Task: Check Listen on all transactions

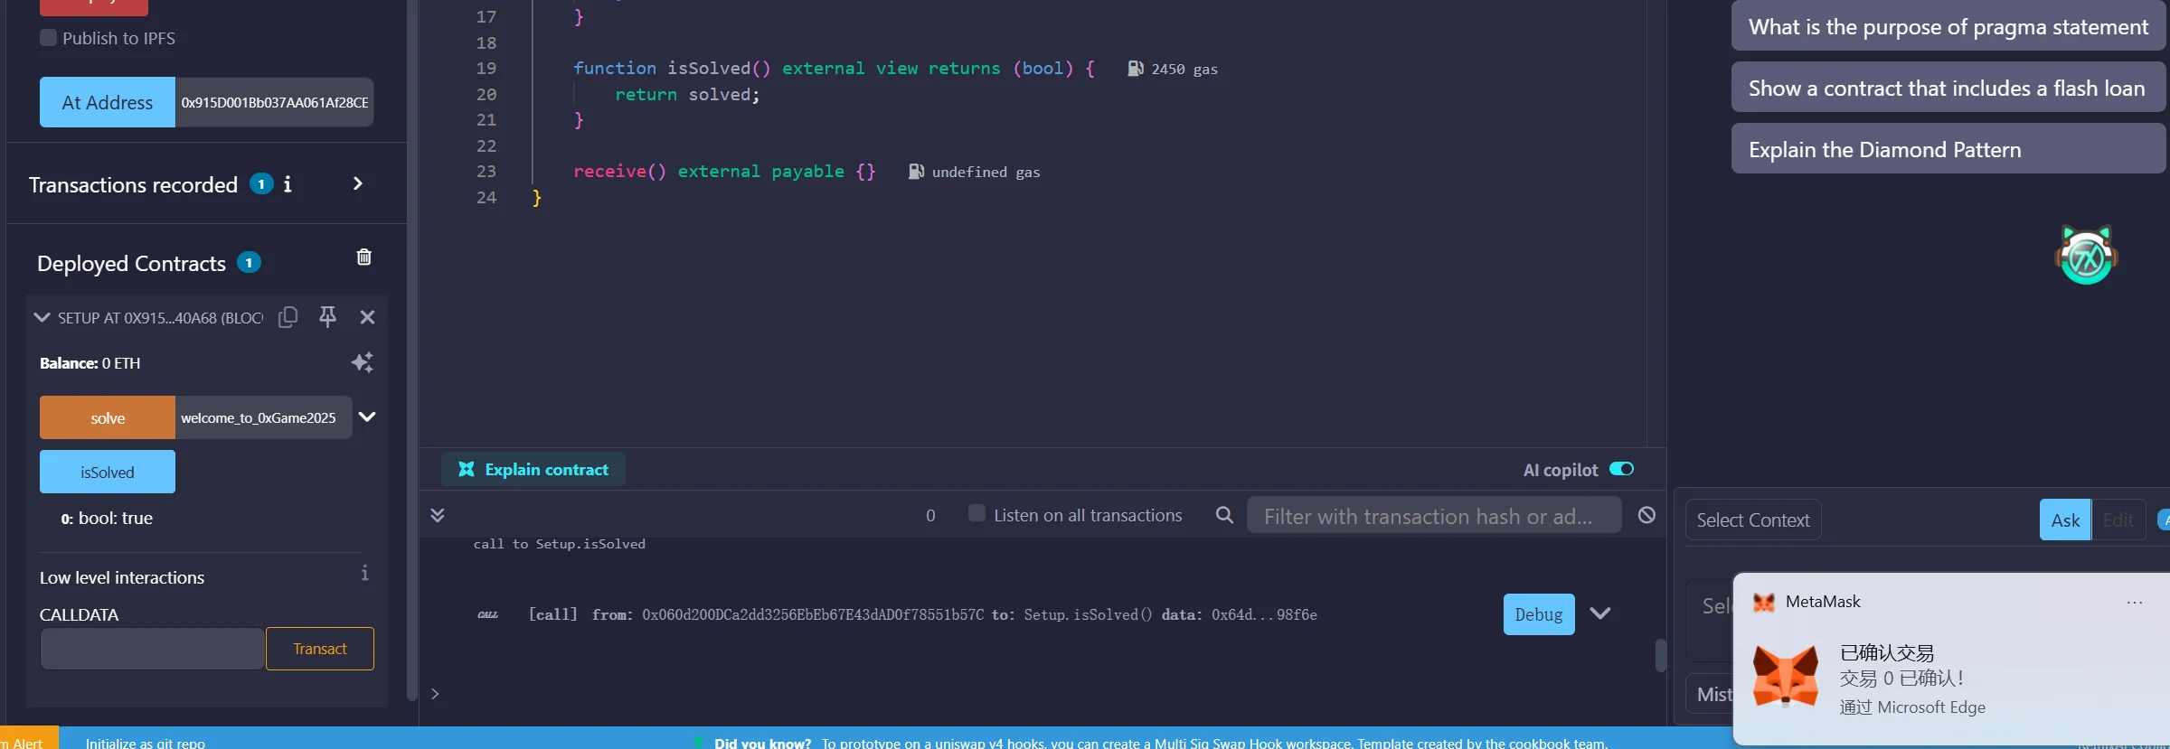Action: pos(976,514)
